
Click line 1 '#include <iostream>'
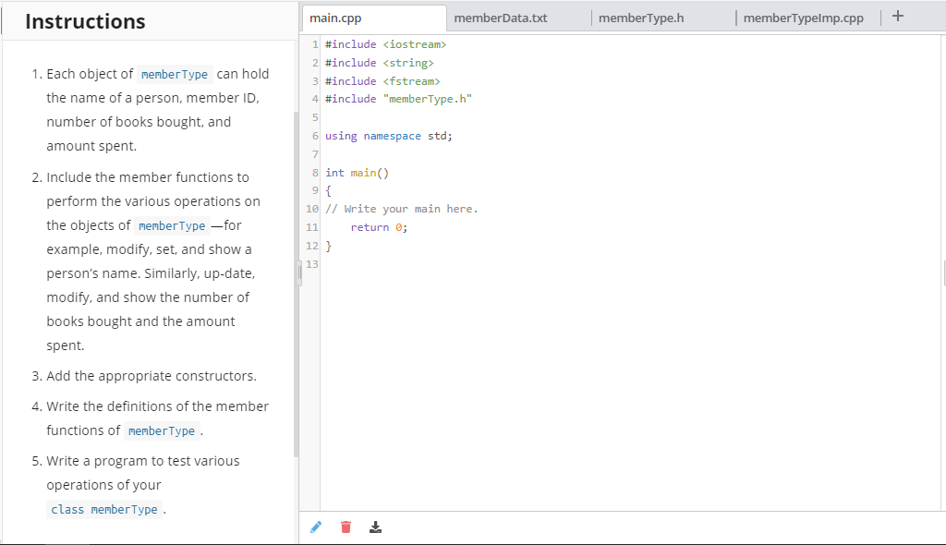(x=385, y=44)
